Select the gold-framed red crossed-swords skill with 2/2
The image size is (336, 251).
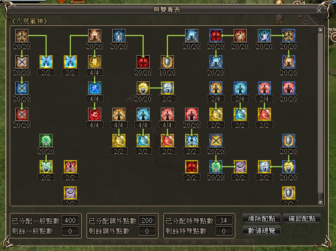pyautogui.click(x=70, y=166)
